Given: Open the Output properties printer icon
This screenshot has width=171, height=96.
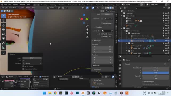Looking at the screenshot, I should tap(120, 69).
